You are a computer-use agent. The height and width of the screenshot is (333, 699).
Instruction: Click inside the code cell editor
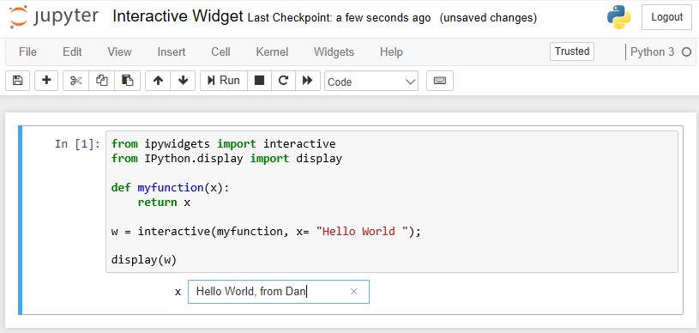pos(392,202)
